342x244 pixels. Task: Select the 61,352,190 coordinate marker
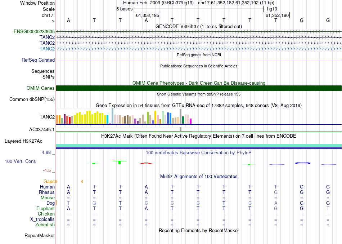[x=277, y=15]
